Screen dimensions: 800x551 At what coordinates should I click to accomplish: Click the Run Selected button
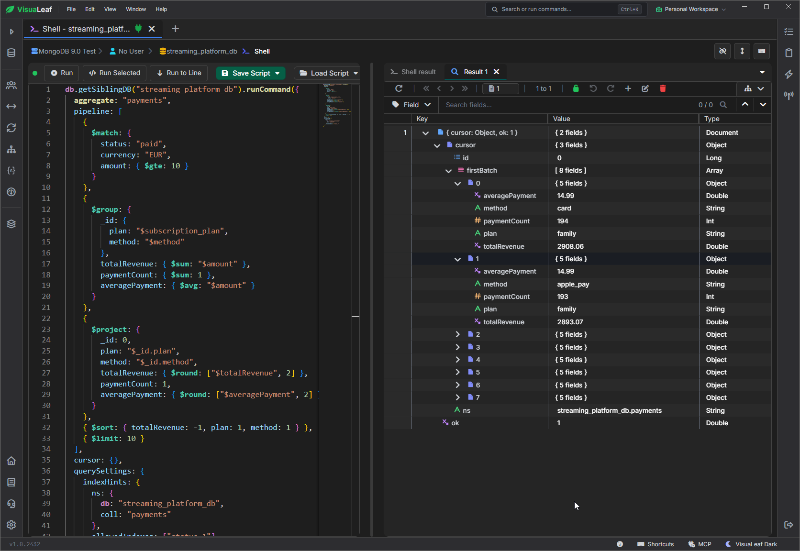click(x=115, y=73)
